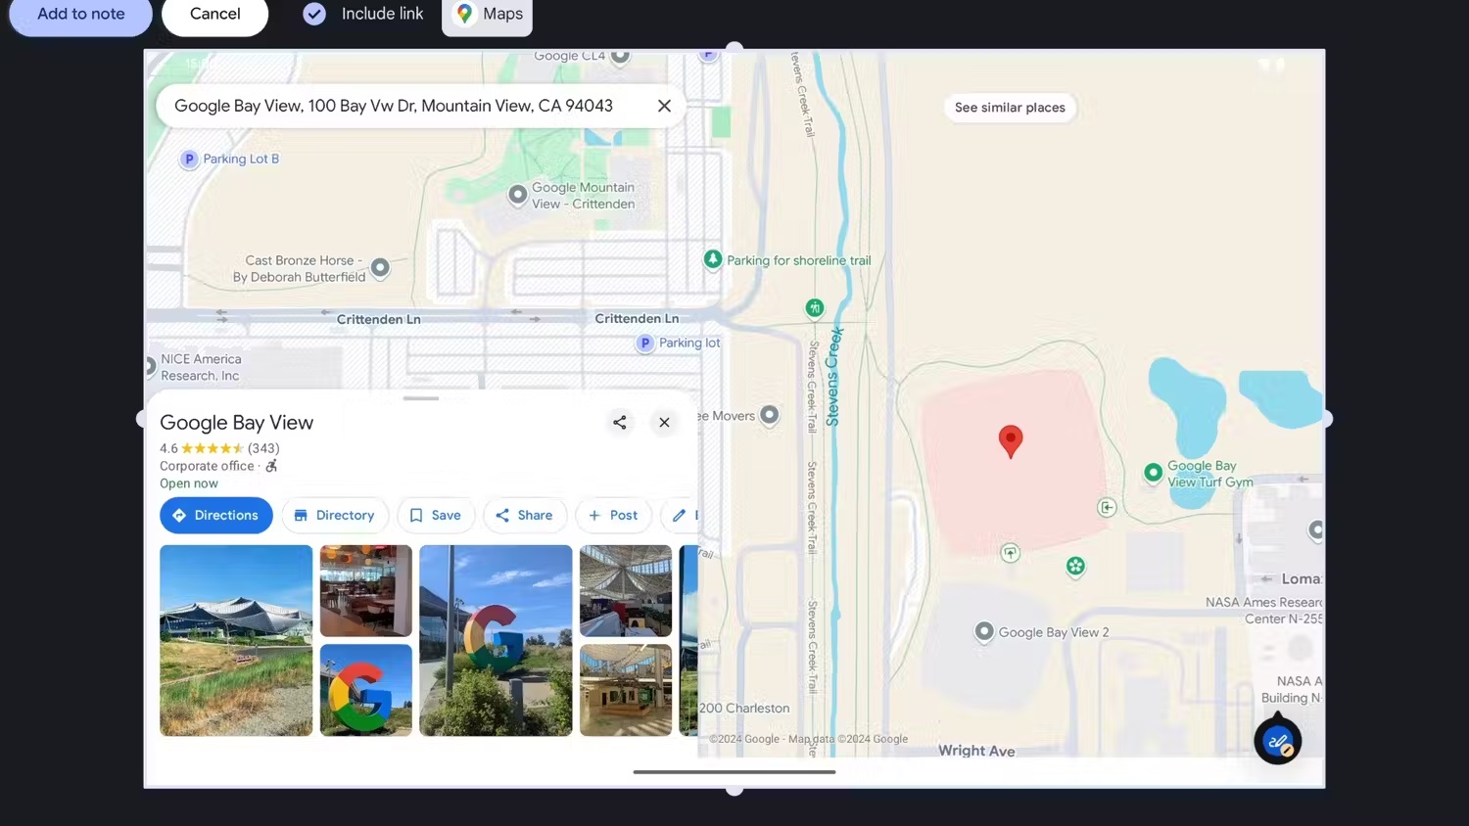The width and height of the screenshot is (1469, 826).
Task: Click the Cancel button
Action: pos(214,15)
